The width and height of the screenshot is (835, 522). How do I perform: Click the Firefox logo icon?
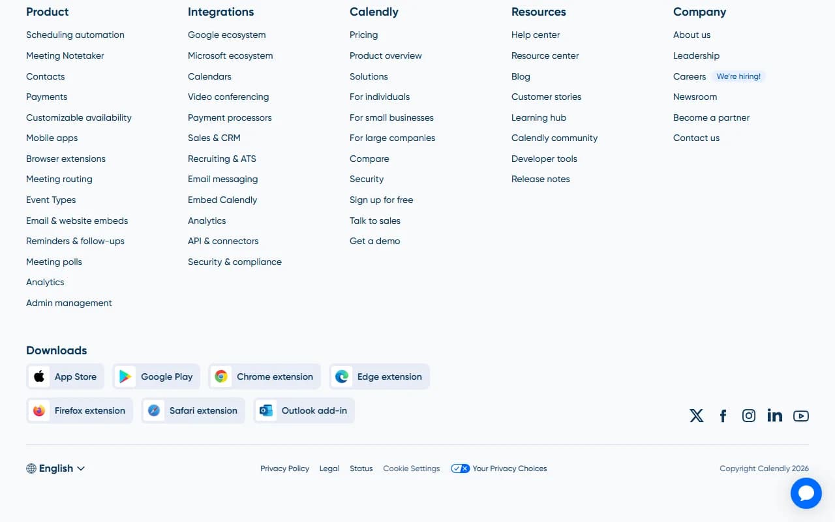click(x=39, y=410)
